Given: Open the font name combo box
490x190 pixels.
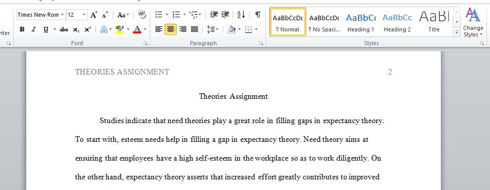Looking at the screenshot, I should click(41, 15).
